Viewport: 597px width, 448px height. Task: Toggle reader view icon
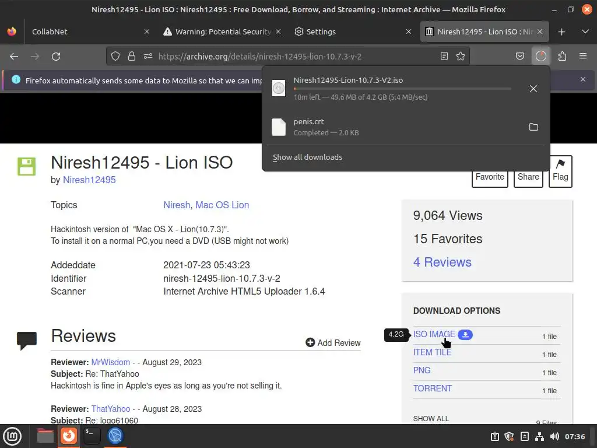[444, 57]
